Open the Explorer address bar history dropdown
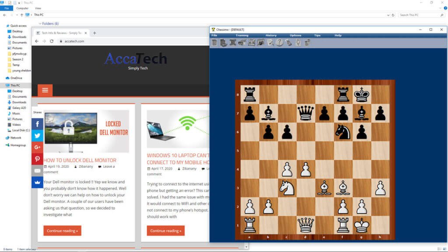Viewport: 448px width, 252px height. (x=388, y=15)
